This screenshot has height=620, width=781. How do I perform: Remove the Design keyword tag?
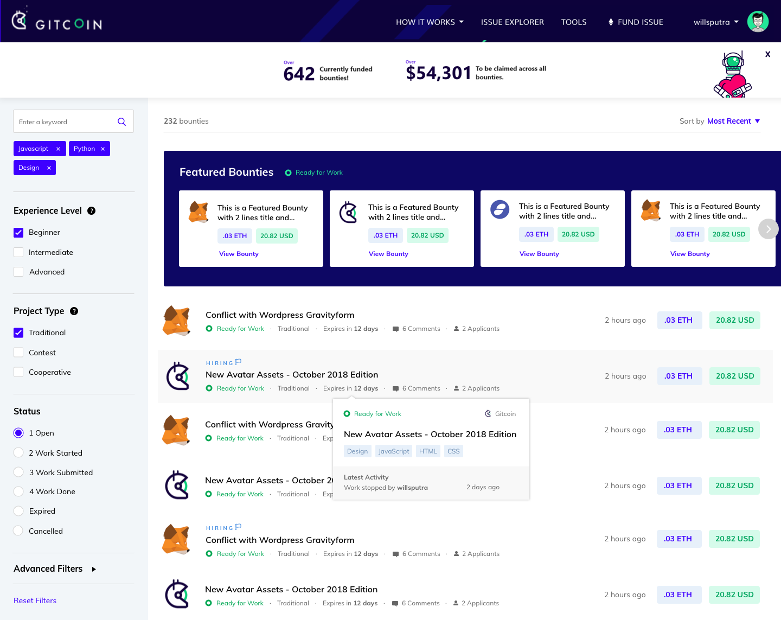tap(49, 168)
